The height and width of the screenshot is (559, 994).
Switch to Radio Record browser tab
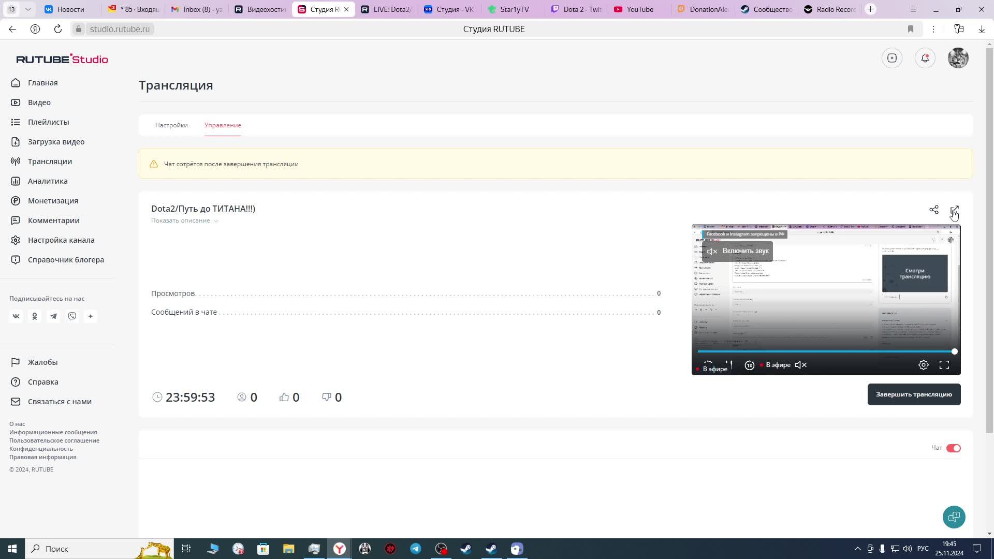(830, 9)
